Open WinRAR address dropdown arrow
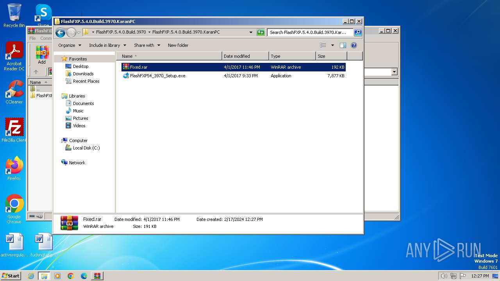The width and height of the screenshot is (500, 281). tap(394, 72)
